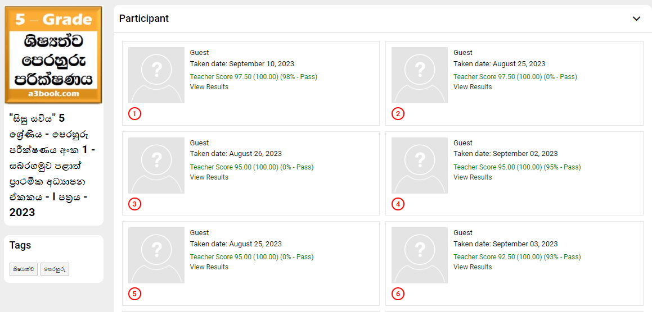Open View Results for participant 2
Viewport: 652px width, 312px height.
click(473, 87)
